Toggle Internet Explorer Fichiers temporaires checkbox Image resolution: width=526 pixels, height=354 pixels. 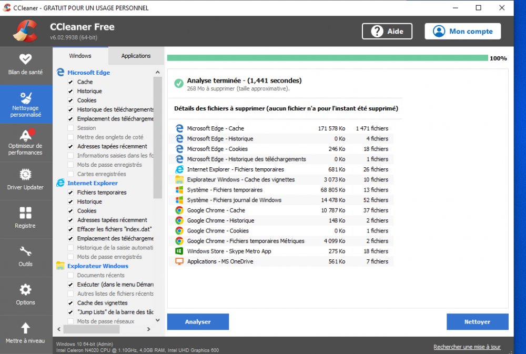click(x=70, y=193)
